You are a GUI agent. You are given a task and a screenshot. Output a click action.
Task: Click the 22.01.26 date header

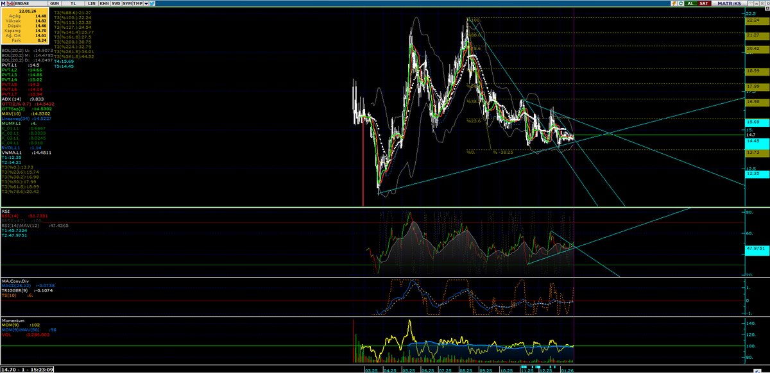tap(28, 12)
